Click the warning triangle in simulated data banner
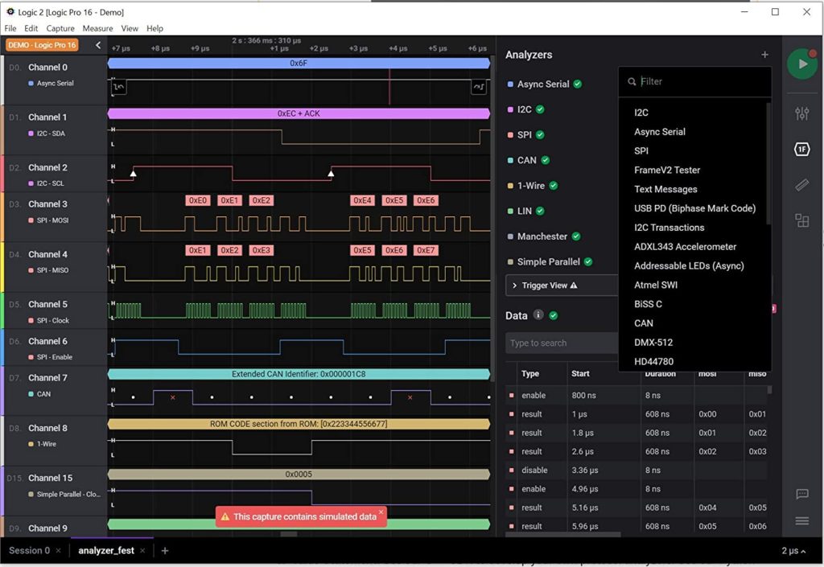 (x=225, y=517)
